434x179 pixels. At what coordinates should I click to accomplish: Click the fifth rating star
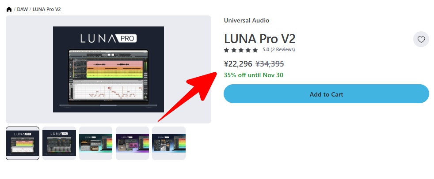pos(255,50)
